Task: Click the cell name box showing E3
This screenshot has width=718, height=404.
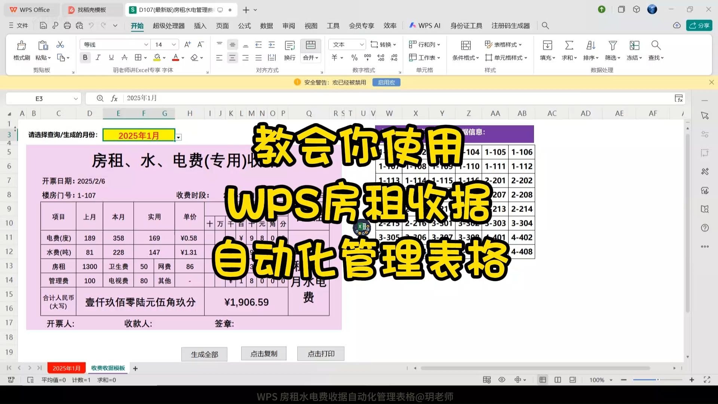Action: [x=39, y=98]
